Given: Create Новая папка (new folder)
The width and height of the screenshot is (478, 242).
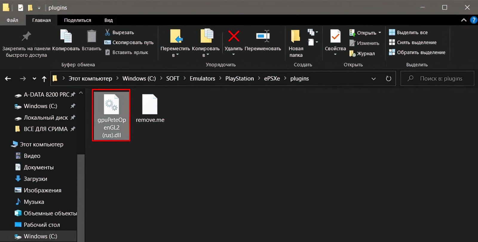Looking at the screenshot, I should (296, 44).
